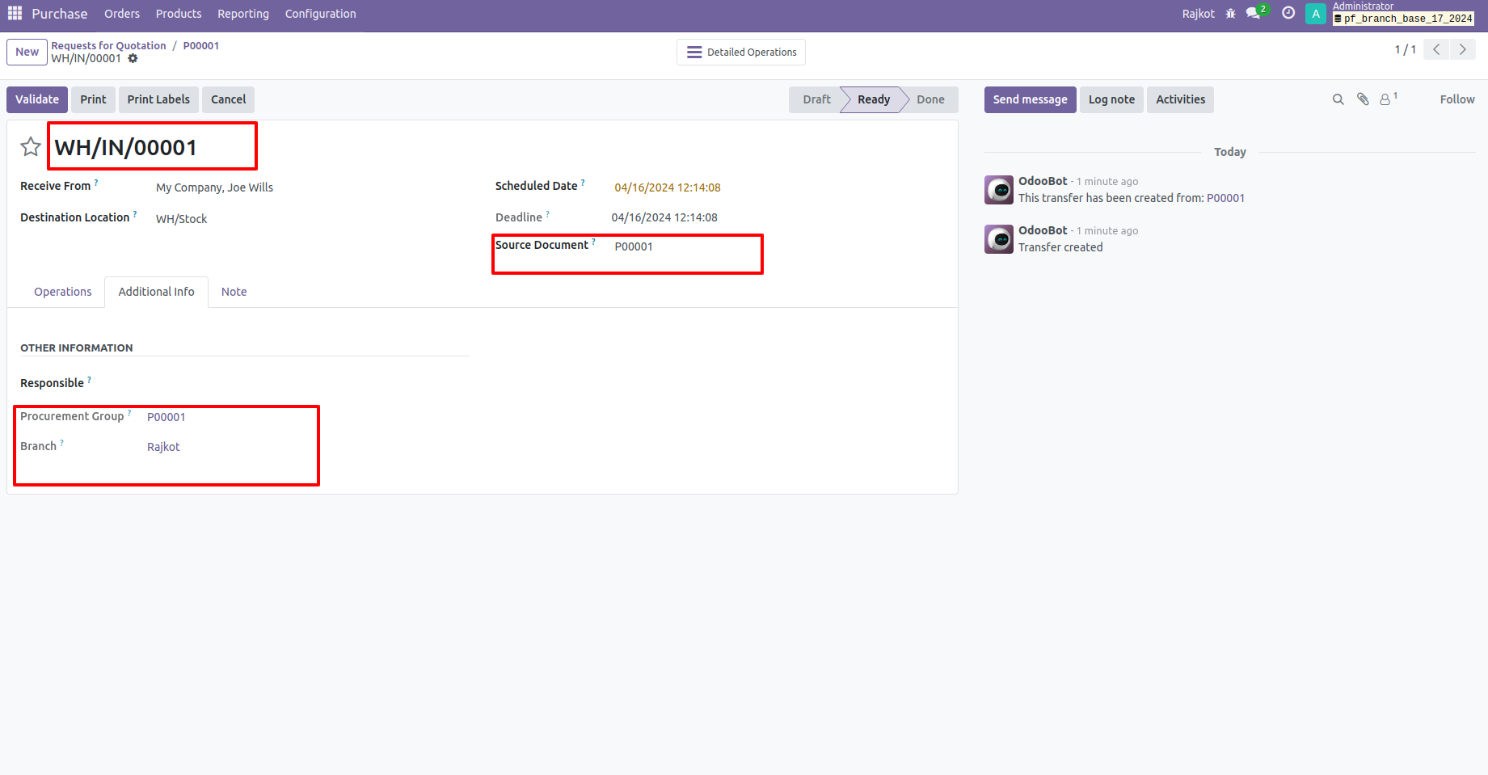
Task: Click the Validate button
Action: [x=37, y=99]
